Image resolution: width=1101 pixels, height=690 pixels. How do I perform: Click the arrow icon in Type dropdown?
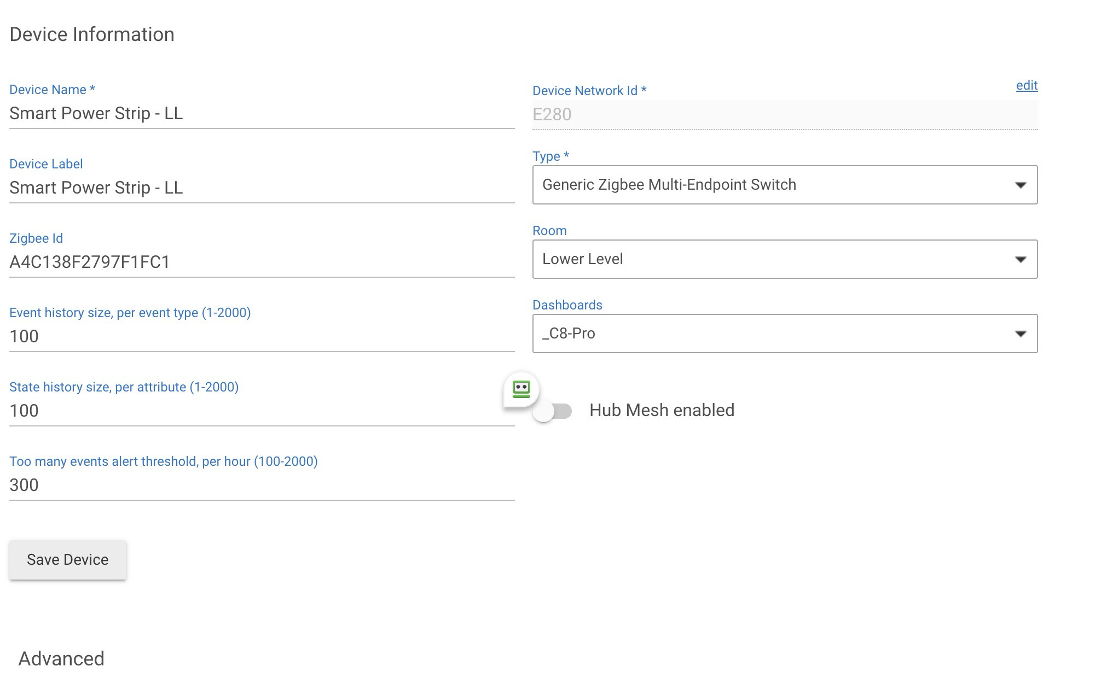click(1020, 185)
